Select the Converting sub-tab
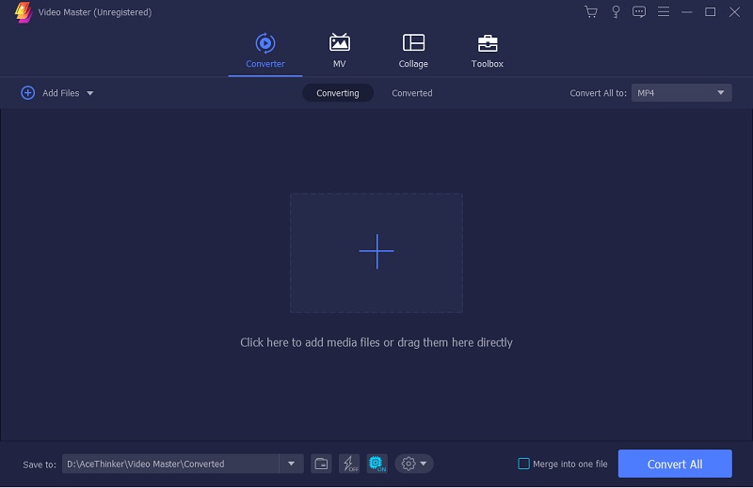The width and height of the screenshot is (753, 488). [338, 93]
